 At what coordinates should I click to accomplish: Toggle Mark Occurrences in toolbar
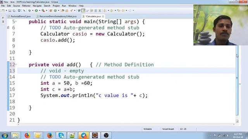pos(83,10)
